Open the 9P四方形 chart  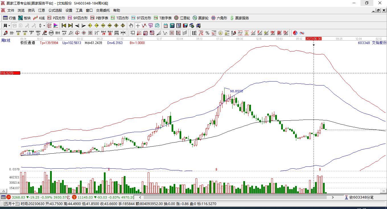78,18
